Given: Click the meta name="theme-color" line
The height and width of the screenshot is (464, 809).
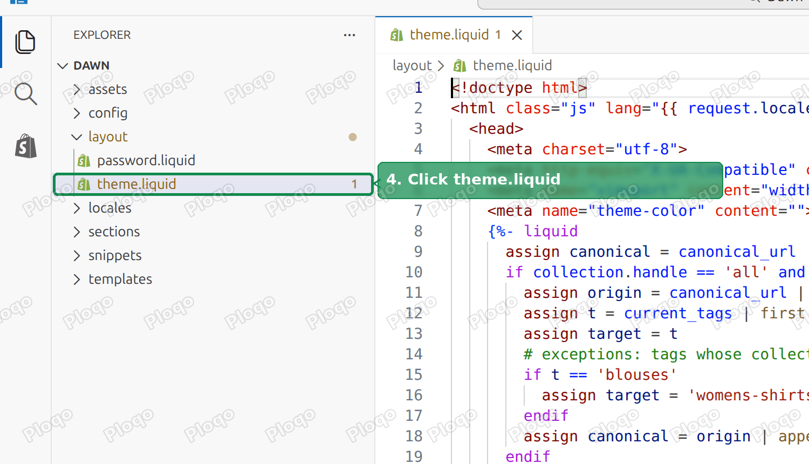Looking at the screenshot, I should coord(647,210).
